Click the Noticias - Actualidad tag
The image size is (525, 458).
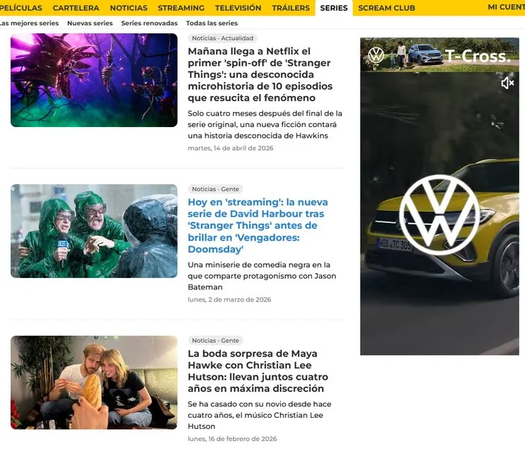pyautogui.click(x=223, y=38)
